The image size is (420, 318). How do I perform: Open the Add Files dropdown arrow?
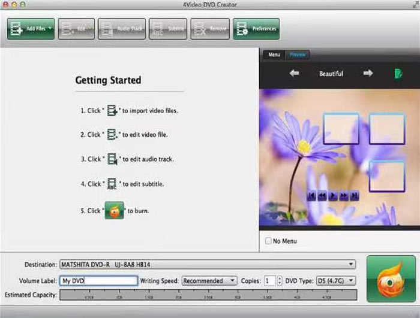(x=50, y=28)
